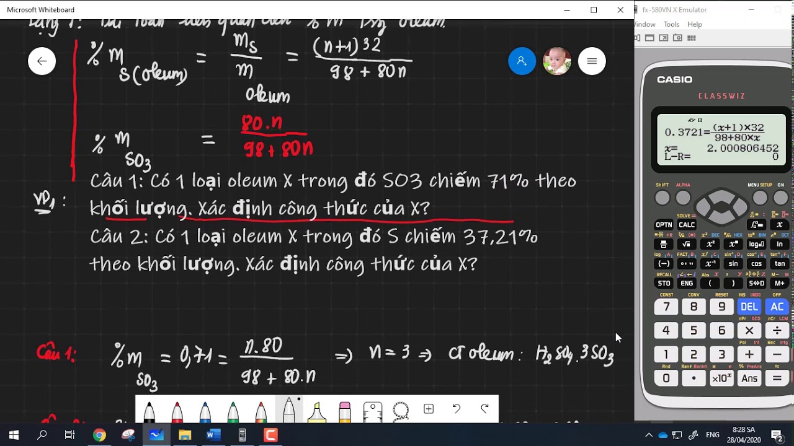Click the calculator ln key

coord(780,244)
